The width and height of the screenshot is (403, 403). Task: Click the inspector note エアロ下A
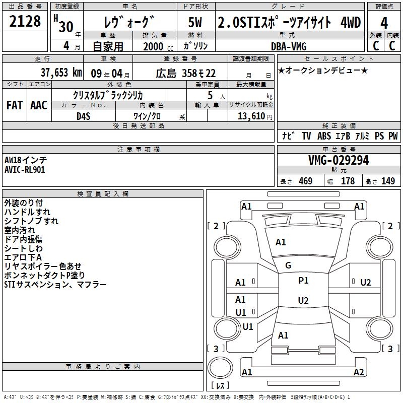(23, 257)
